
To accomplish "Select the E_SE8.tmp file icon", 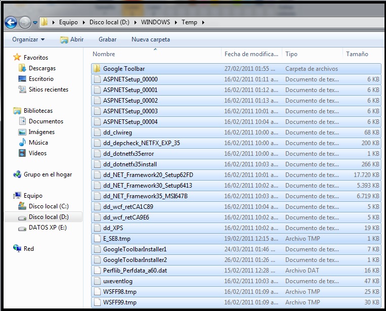I will pos(97,238).
